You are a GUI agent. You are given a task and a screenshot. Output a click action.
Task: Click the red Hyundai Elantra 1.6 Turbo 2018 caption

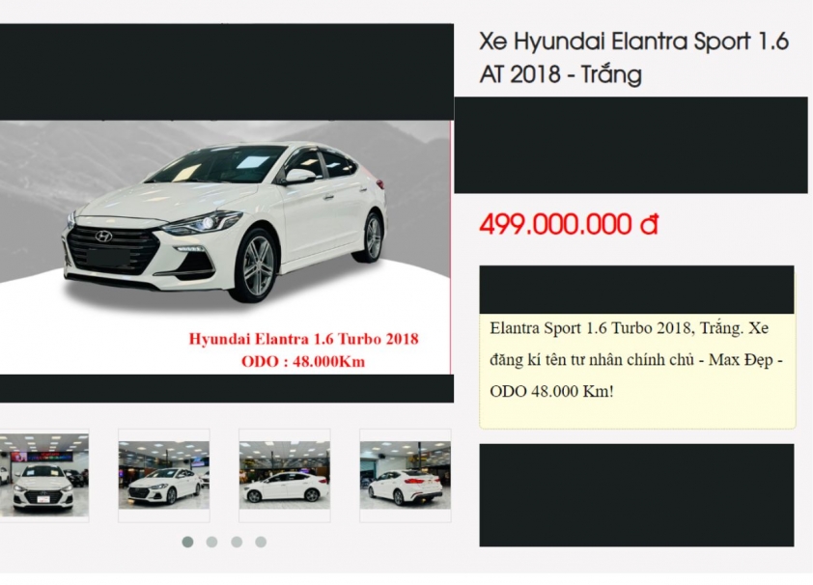pos(303,339)
